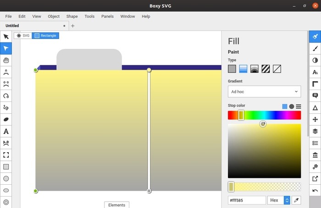Viewport: 321px width, 208px height.
Task: Open the Edit menu
Action: [x=22, y=16]
